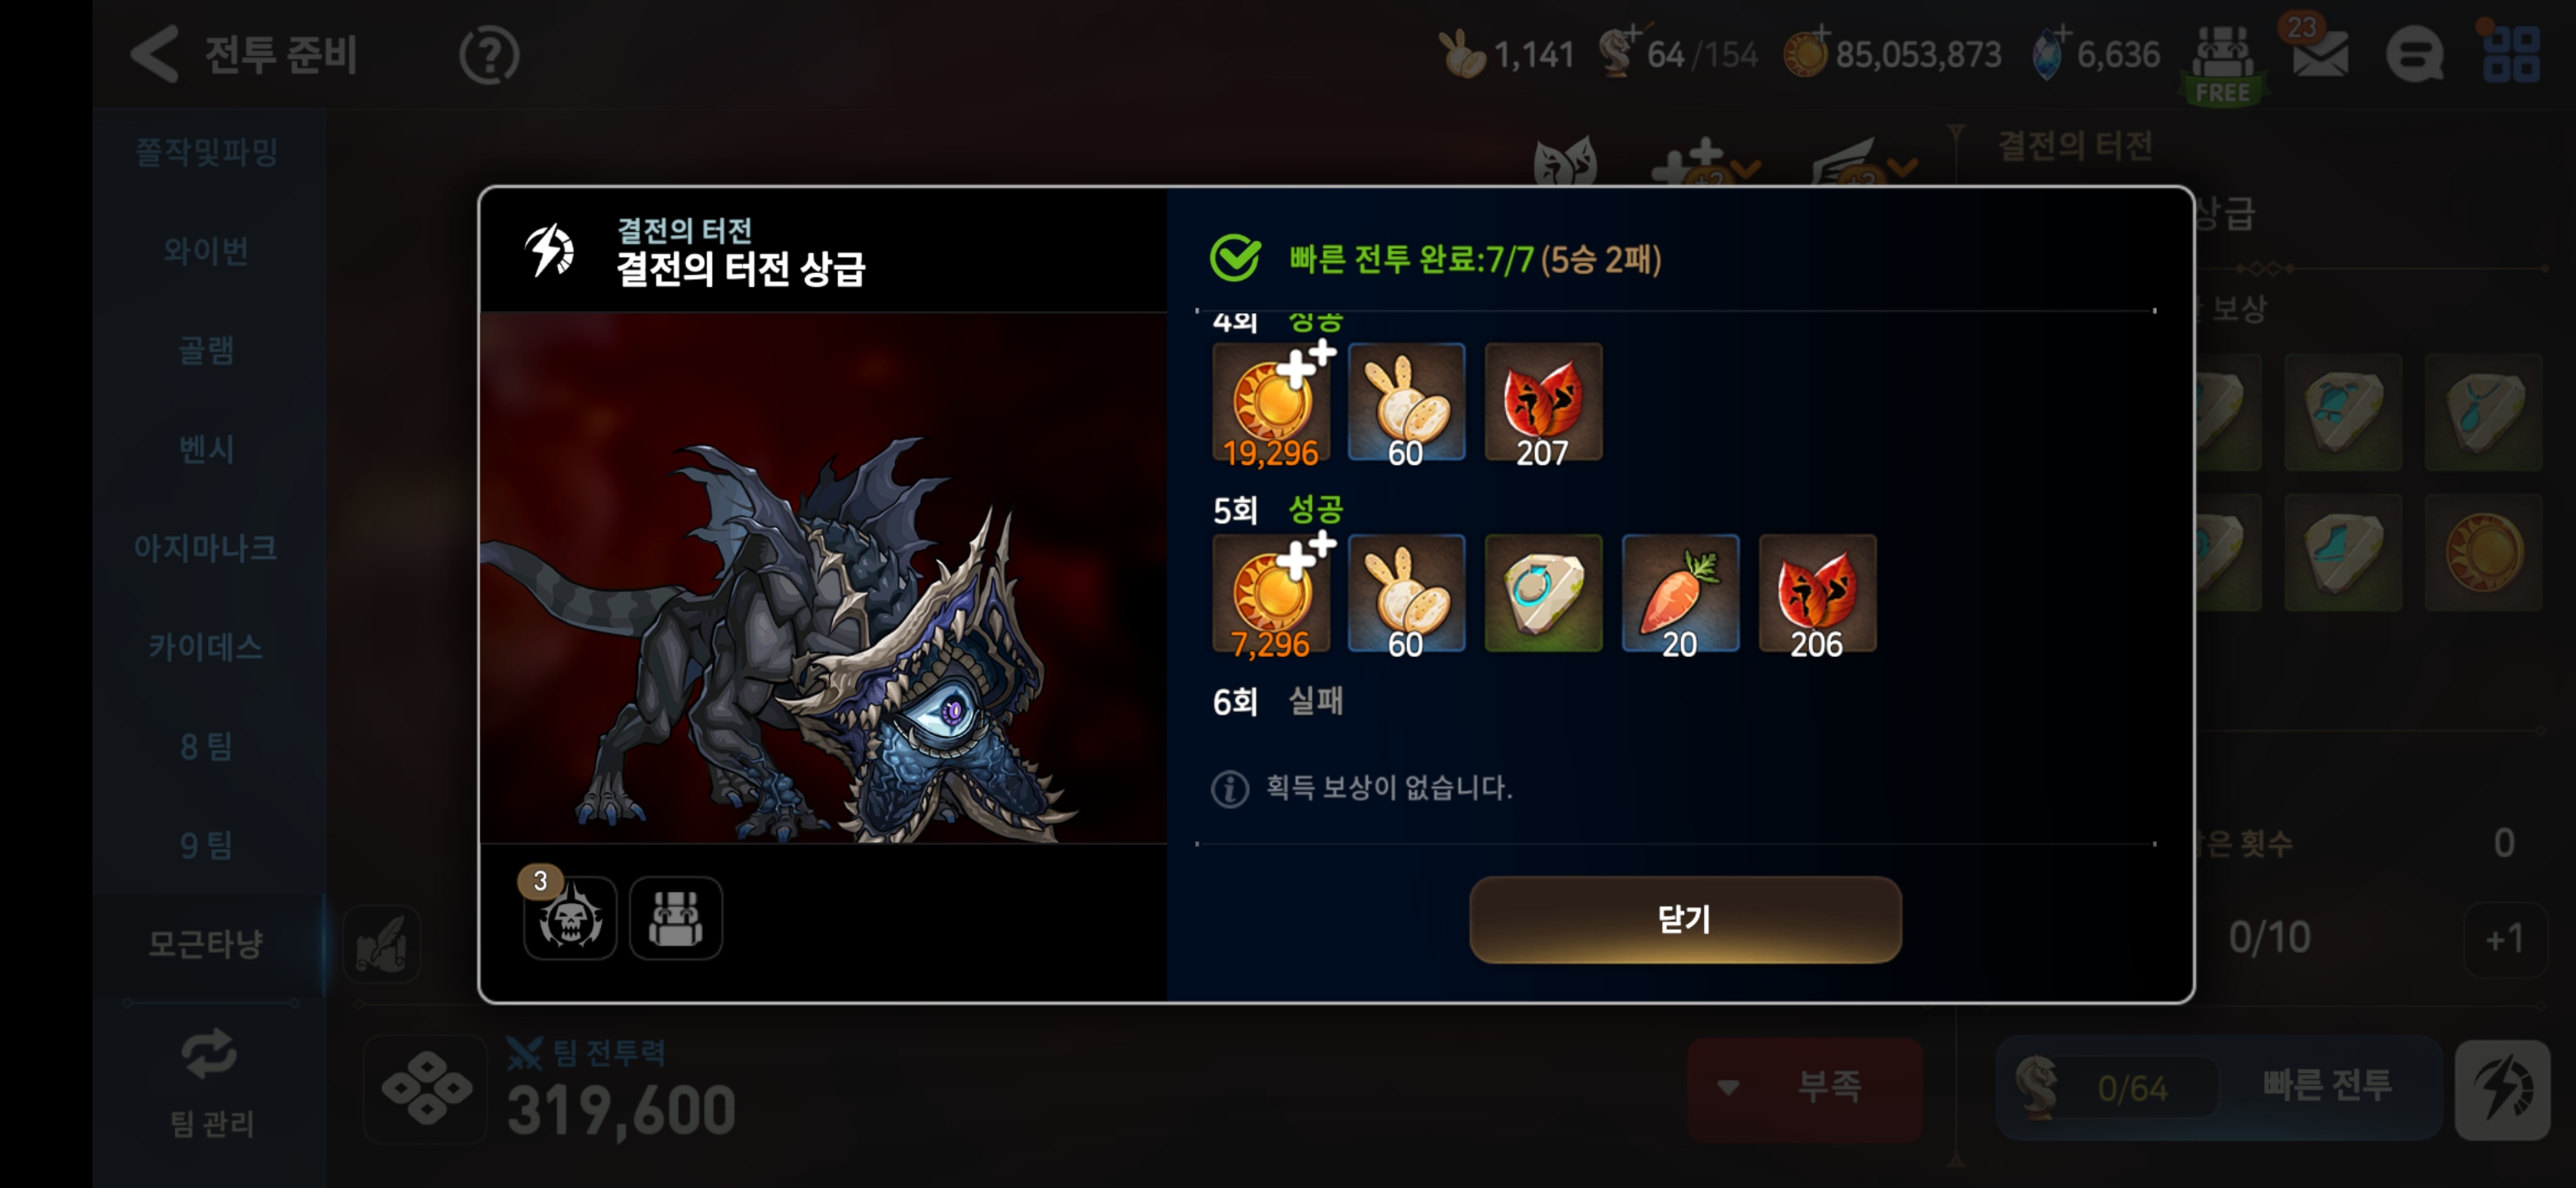This screenshot has width=2576, height=1188.
Task: Open the backpack inventory icon in dialog
Action: [676, 918]
